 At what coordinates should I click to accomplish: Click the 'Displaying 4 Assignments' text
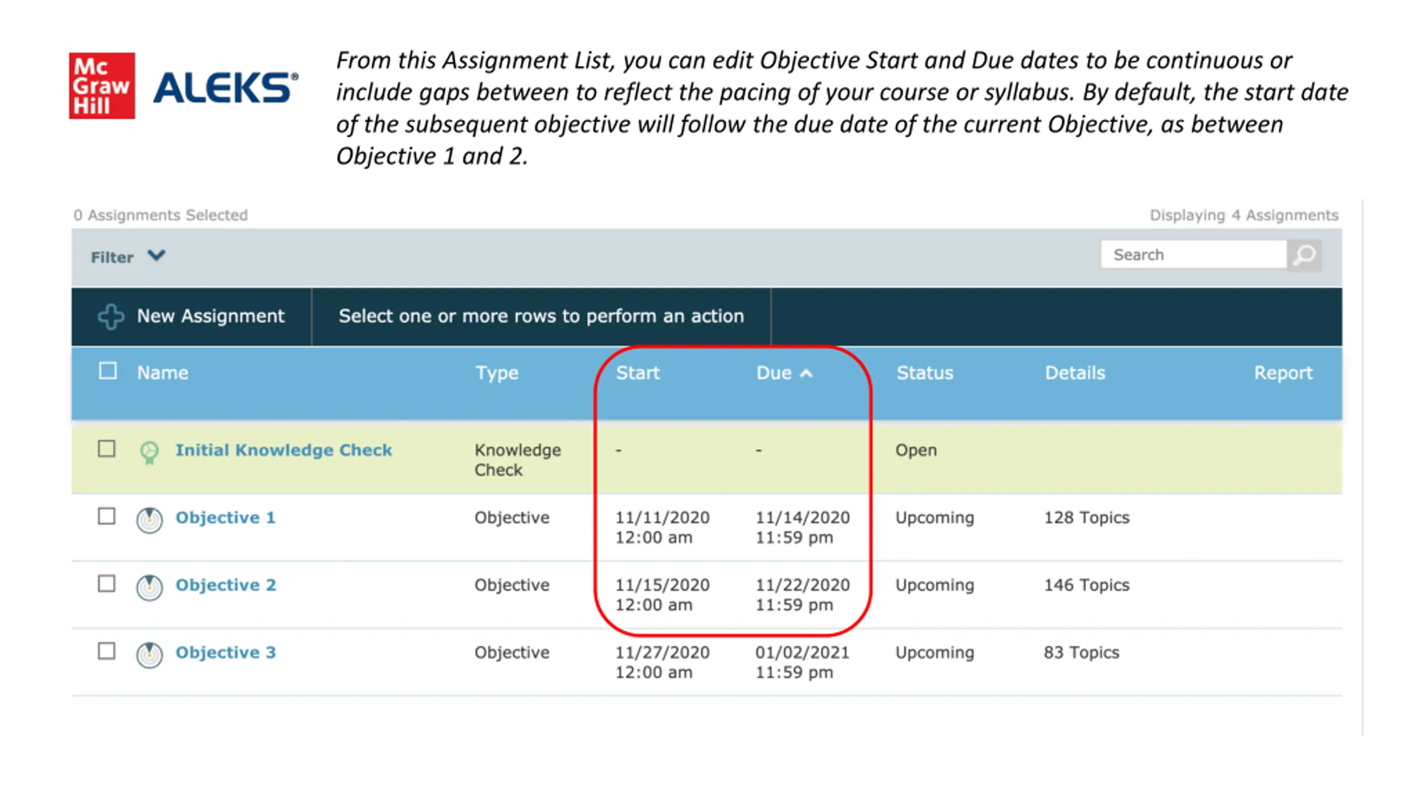(1244, 215)
